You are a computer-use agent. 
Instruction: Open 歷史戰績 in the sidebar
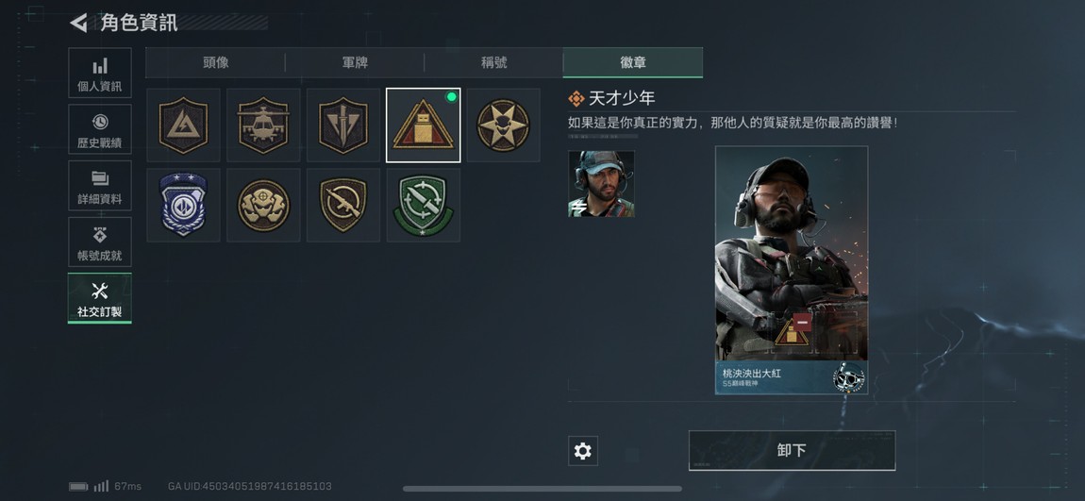coord(100,129)
